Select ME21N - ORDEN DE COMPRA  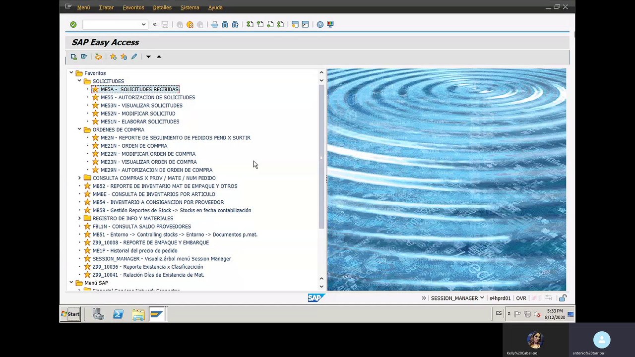click(134, 146)
